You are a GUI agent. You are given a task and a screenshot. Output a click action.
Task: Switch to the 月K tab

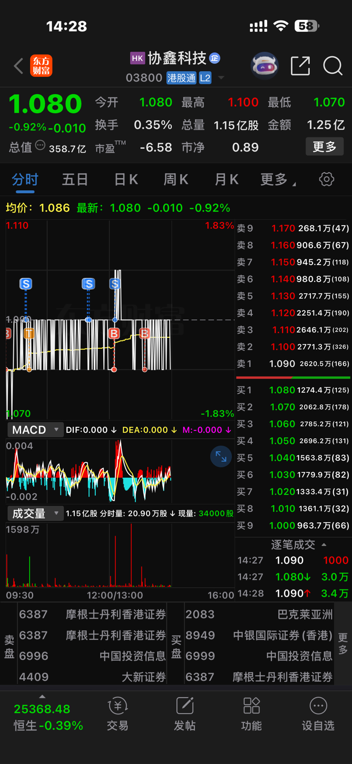(x=226, y=179)
